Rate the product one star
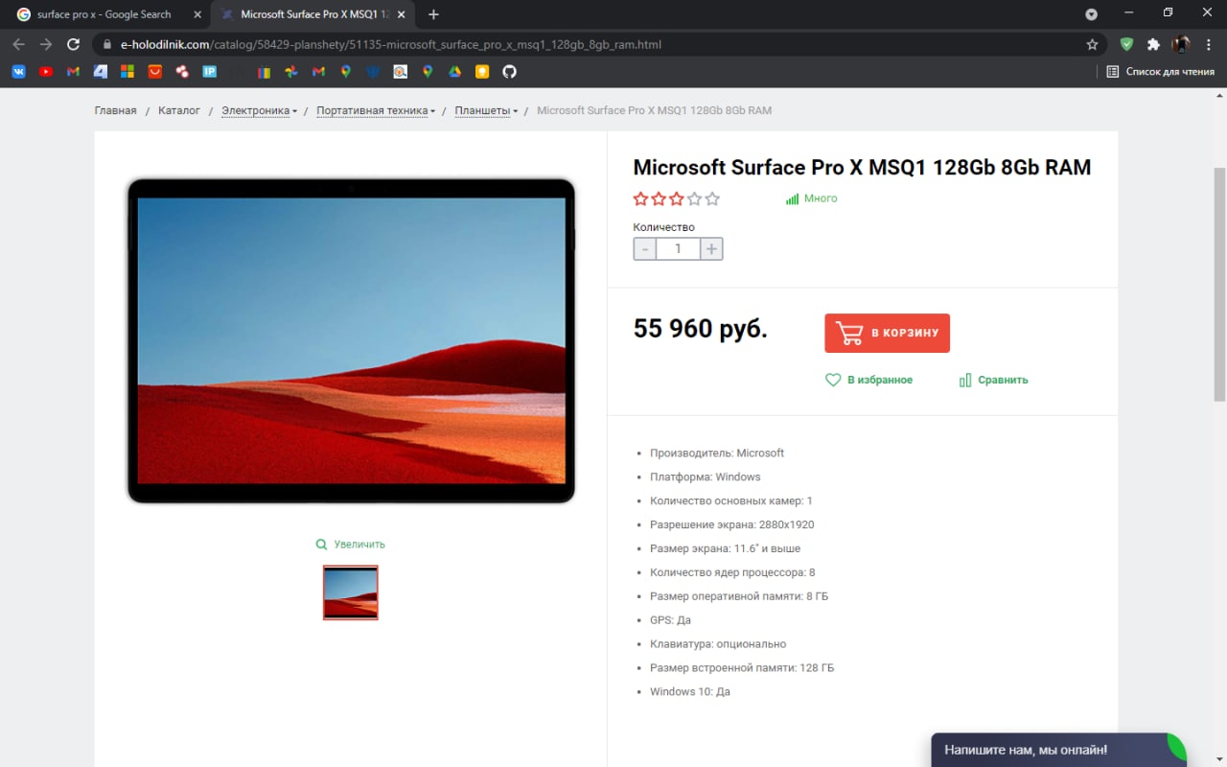Image resolution: width=1227 pixels, height=767 pixels. point(641,199)
